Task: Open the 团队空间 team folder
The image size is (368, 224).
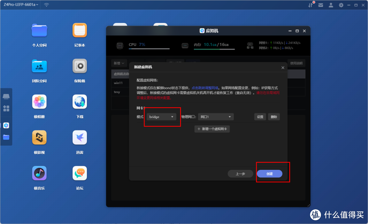Action: (39, 66)
